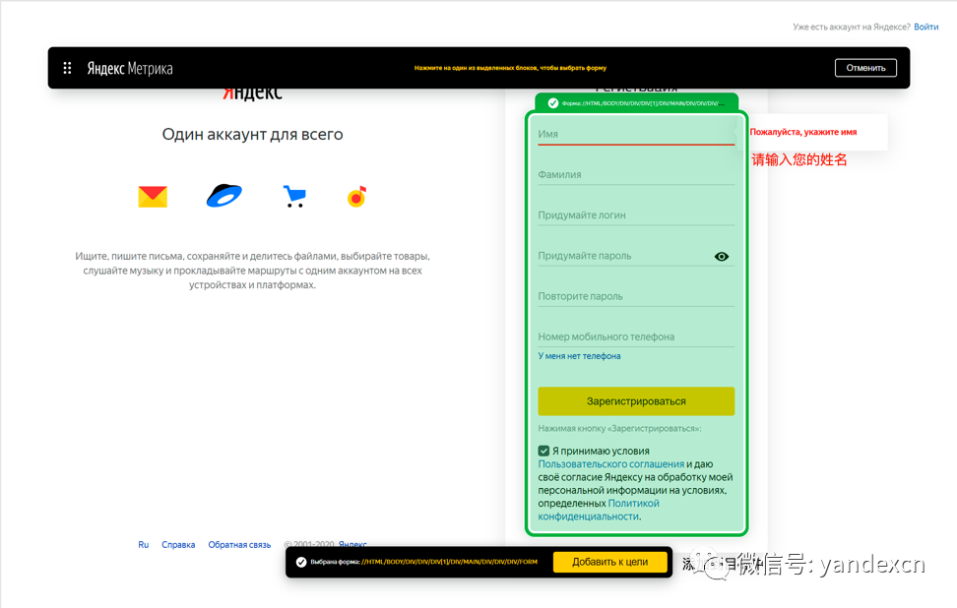957x608 pixels.
Task: Click the Один аккаунт для всего heading
Action: click(x=253, y=134)
